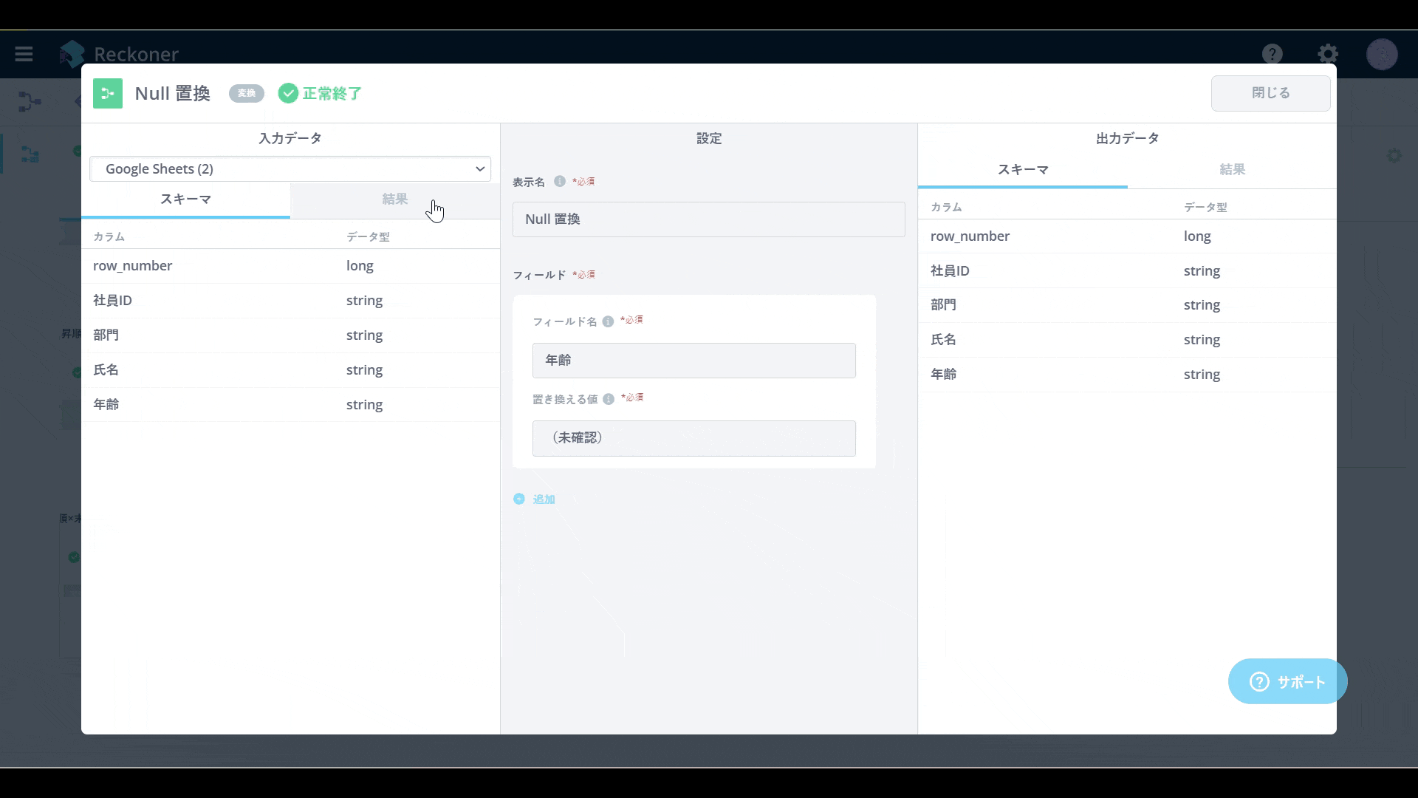Screen dimensions: 1418x798
Task: Click the gear icon on right background panel
Action: tap(1394, 156)
